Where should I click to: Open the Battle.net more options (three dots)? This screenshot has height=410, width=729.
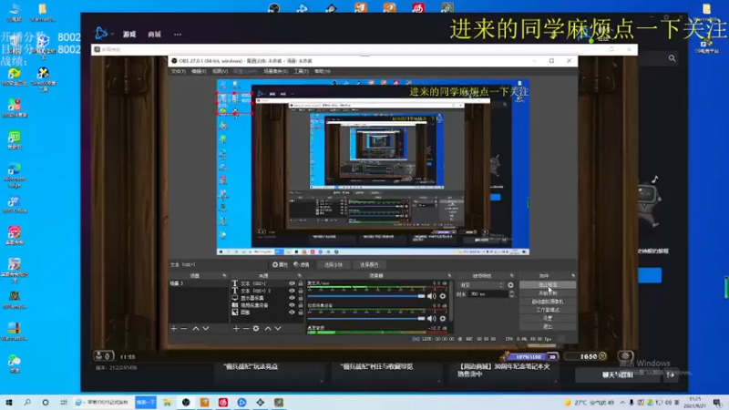coord(178,35)
